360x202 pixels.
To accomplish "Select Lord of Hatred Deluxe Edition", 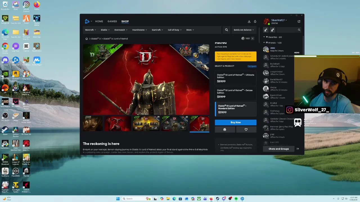I will click(236, 94).
